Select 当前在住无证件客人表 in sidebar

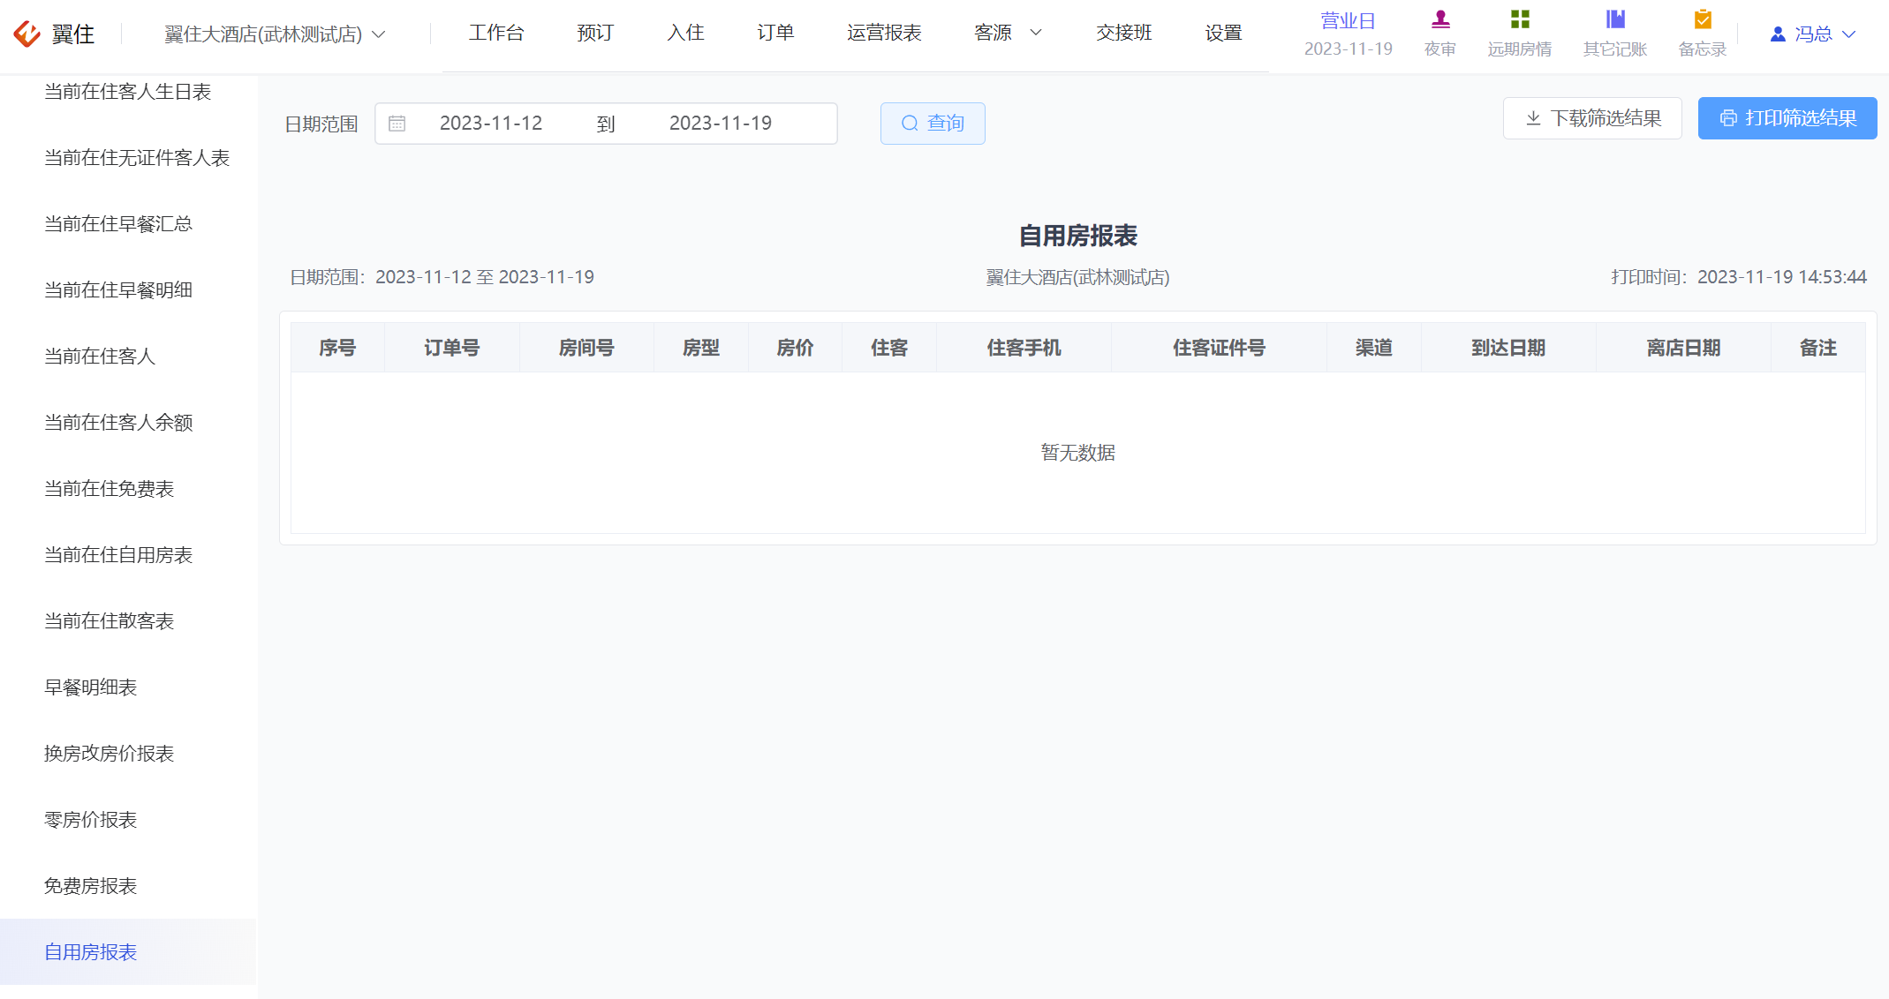pyautogui.click(x=128, y=158)
